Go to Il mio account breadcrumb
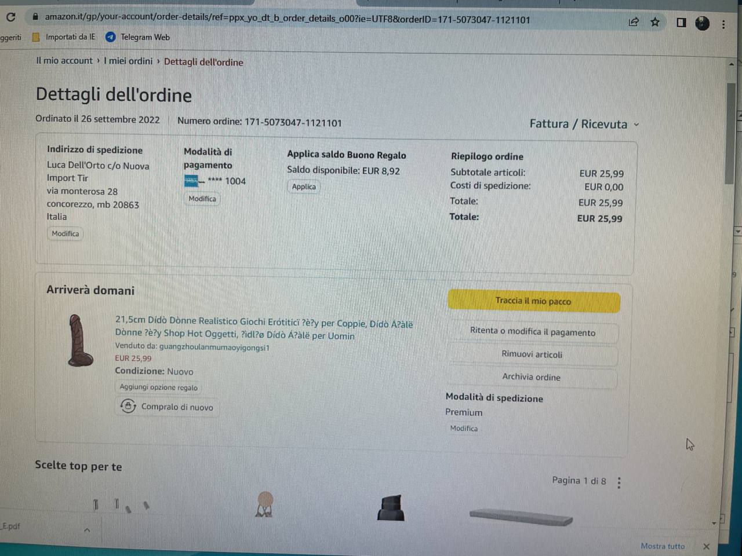The image size is (742, 556). click(64, 60)
